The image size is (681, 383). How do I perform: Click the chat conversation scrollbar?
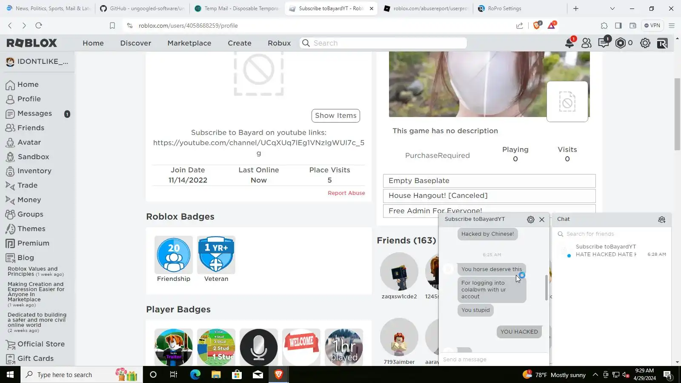(x=547, y=288)
